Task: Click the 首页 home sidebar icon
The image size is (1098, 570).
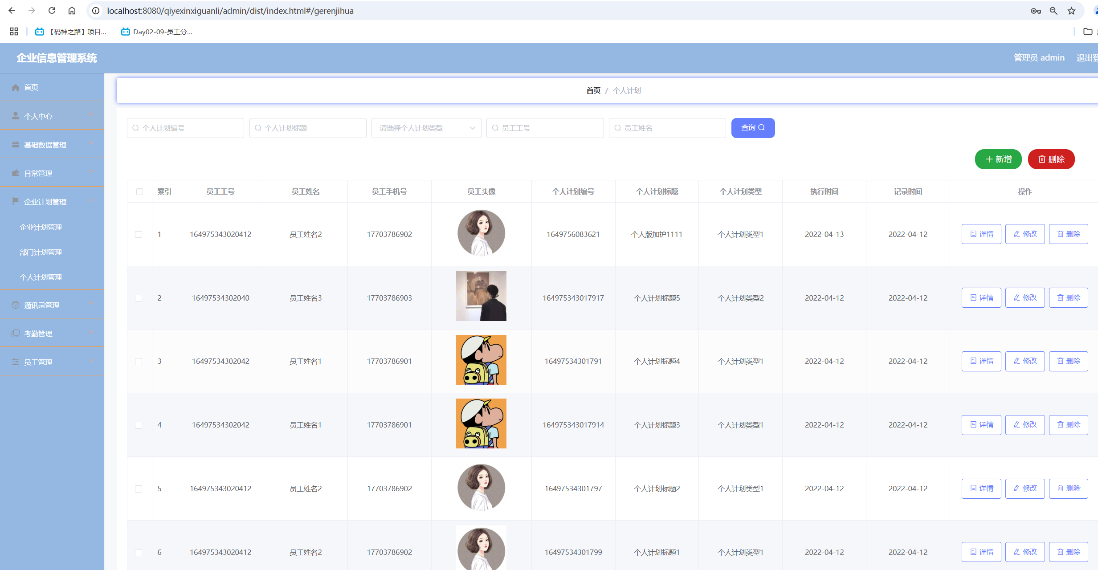Action: point(16,87)
